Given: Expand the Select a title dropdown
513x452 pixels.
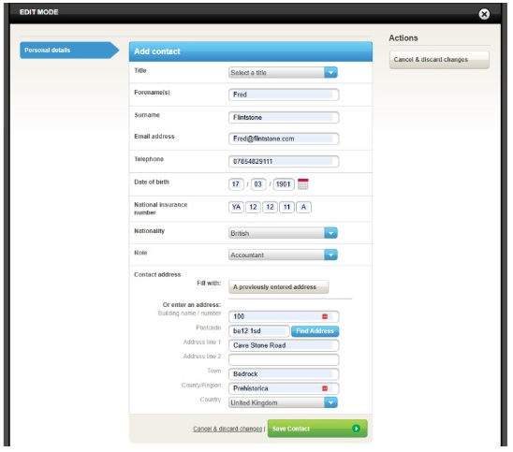Looking at the screenshot, I should (x=283, y=73).
